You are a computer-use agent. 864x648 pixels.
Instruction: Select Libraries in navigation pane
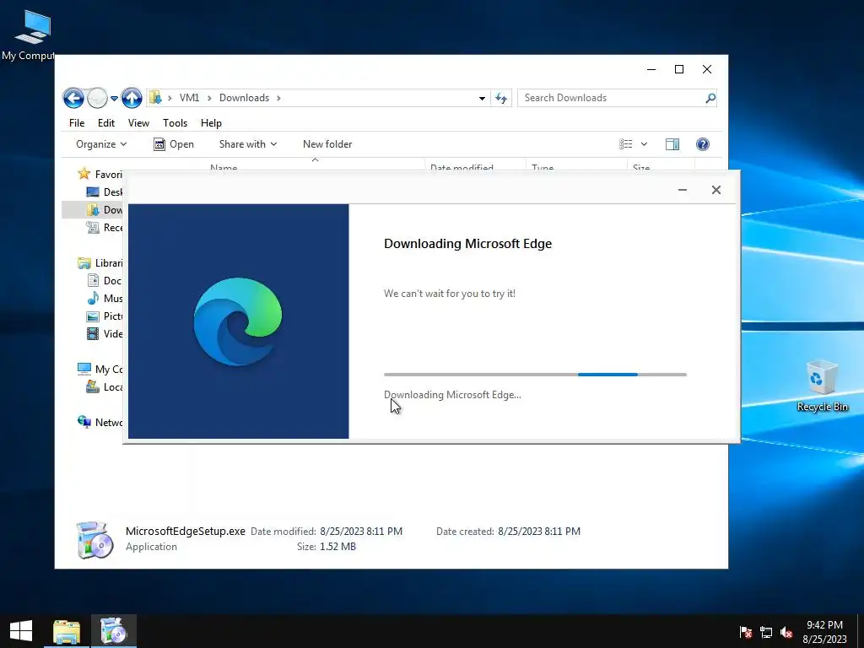click(100, 263)
